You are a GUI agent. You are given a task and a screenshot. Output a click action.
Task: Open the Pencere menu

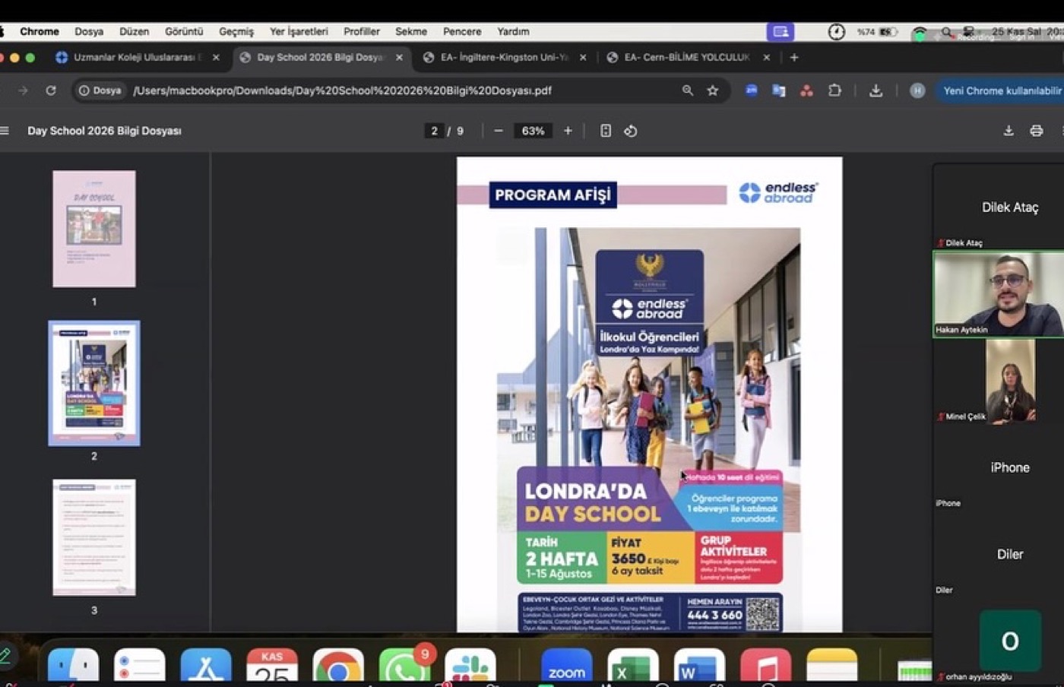click(462, 31)
